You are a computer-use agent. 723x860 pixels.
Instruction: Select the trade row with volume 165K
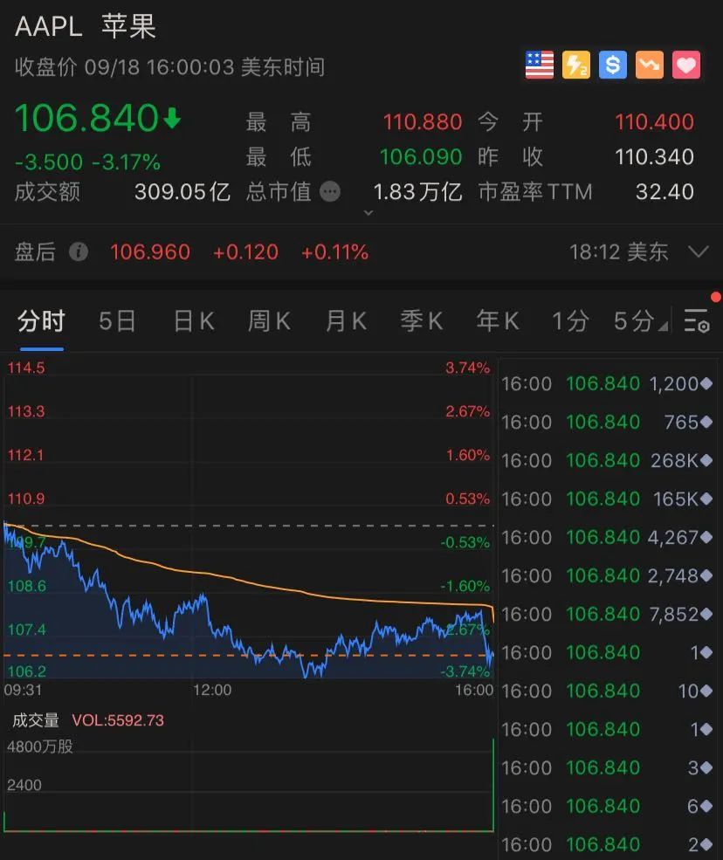[607, 499]
